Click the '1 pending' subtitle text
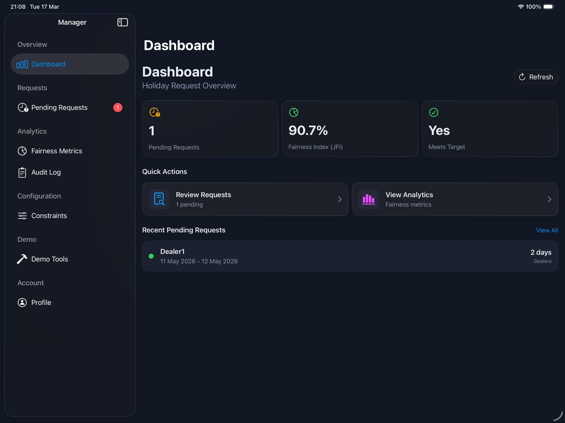This screenshot has height=423, width=565. 189,205
